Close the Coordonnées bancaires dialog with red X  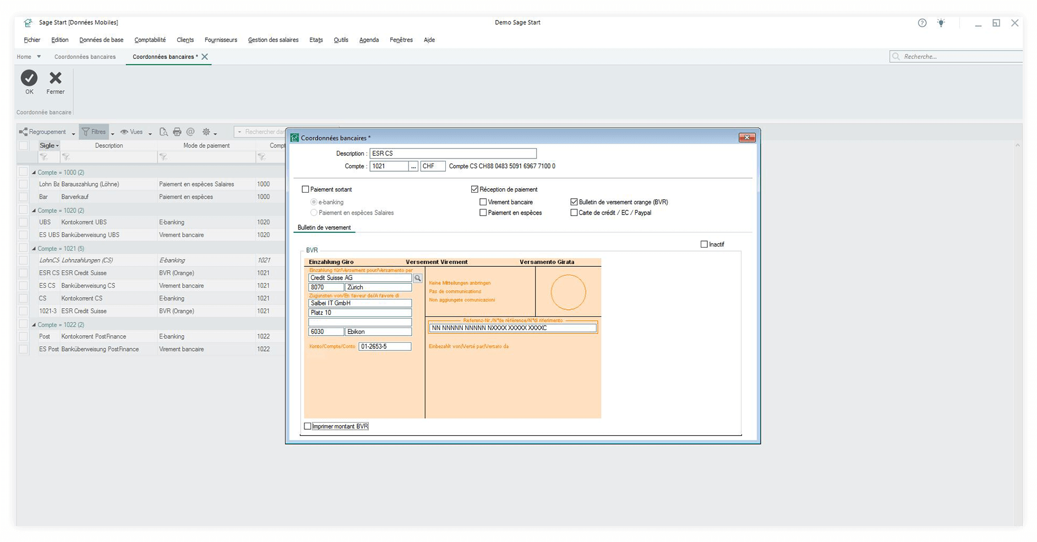click(x=747, y=138)
